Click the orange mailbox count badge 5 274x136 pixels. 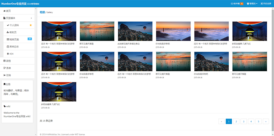tap(242, 4)
